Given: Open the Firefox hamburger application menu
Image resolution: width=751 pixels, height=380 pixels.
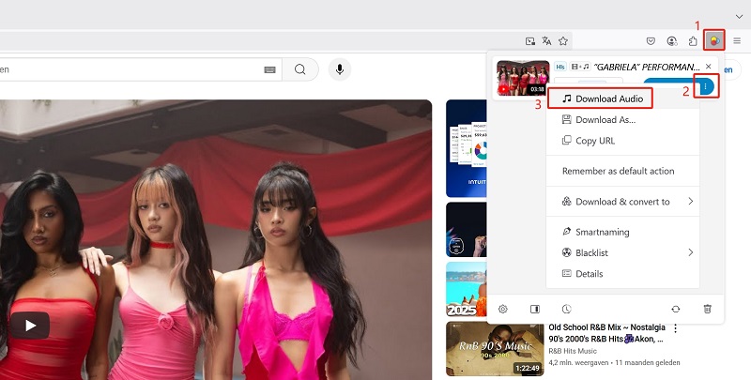Looking at the screenshot, I should tap(737, 41).
